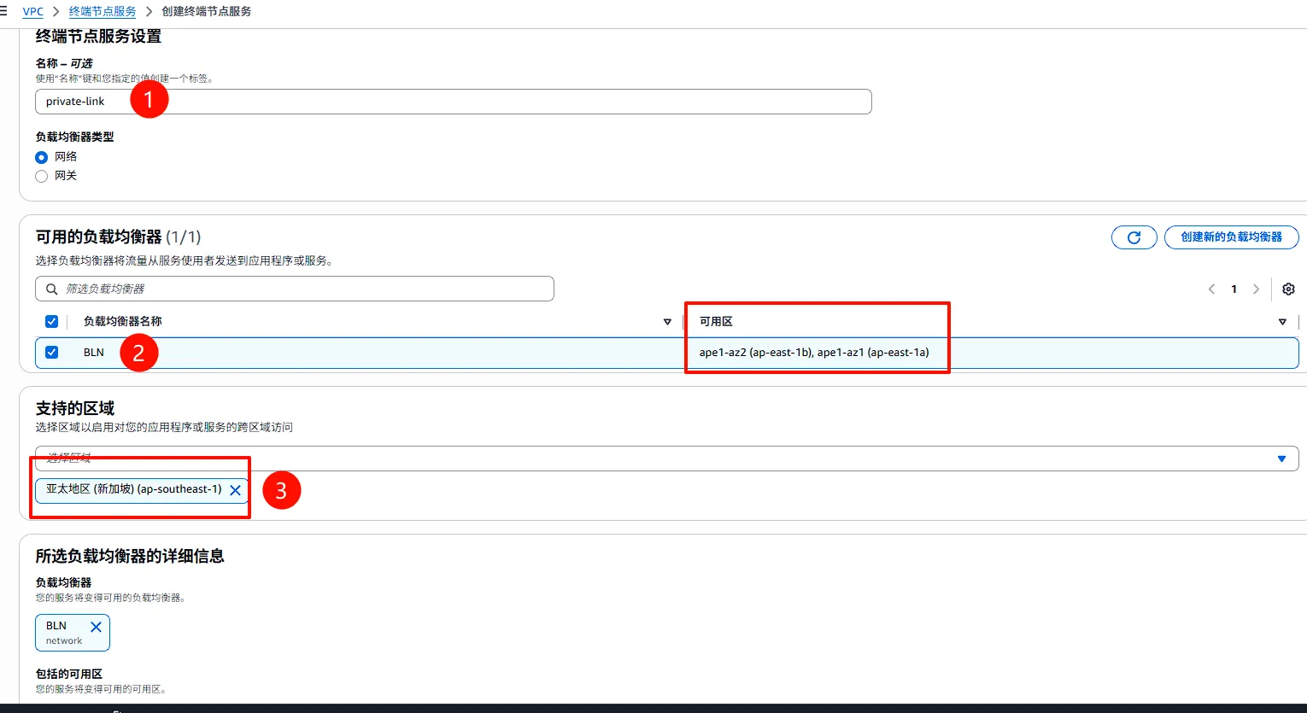1307x713 pixels.
Task: Go to next page of load balancers
Action: [x=1256, y=289]
